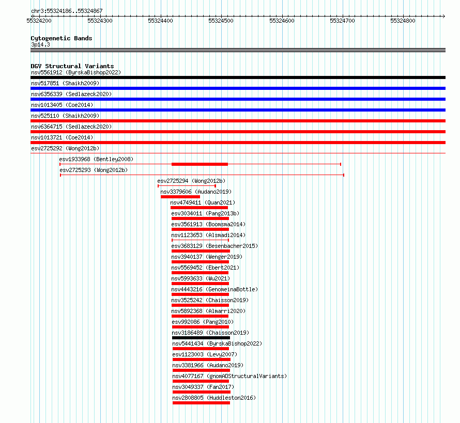Viewport: 460px width, 423px height.
Task: Open esv2725293 (Wong2012b) variant
Action: pos(94,170)
